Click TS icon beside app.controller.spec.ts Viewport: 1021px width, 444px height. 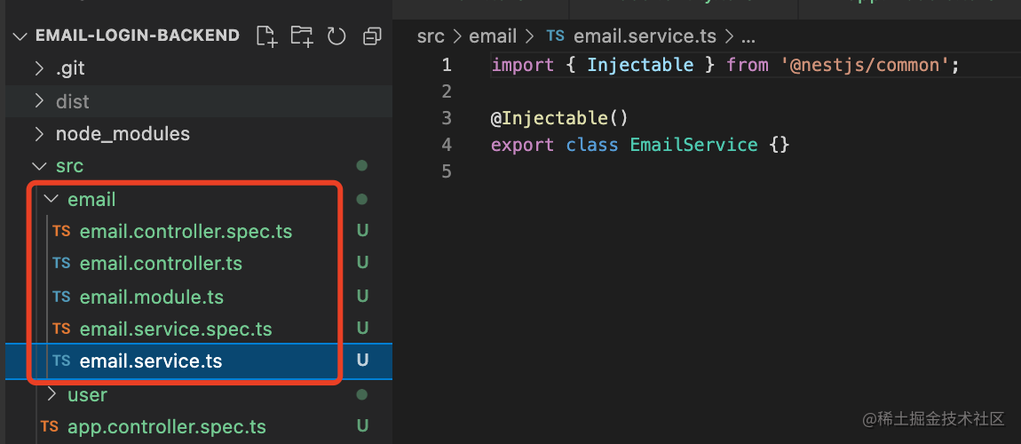50,426
